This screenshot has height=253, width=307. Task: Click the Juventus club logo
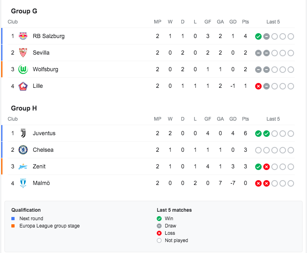[x=23, y=133]
